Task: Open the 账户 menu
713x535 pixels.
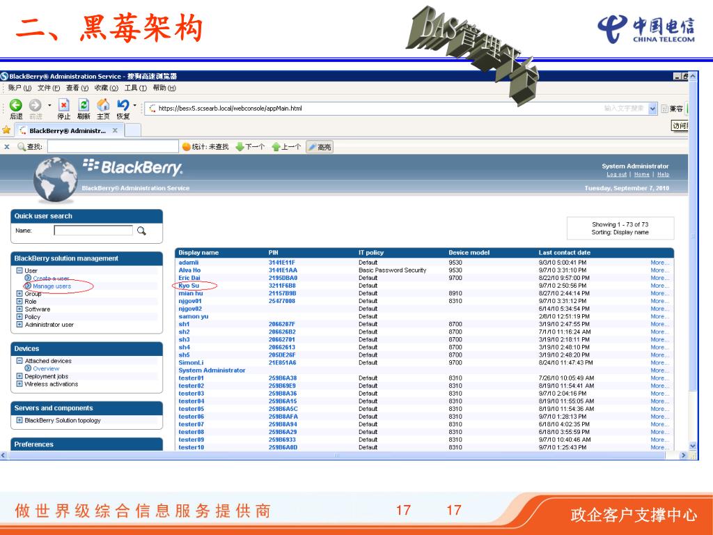Action: (x=19, y=88)
